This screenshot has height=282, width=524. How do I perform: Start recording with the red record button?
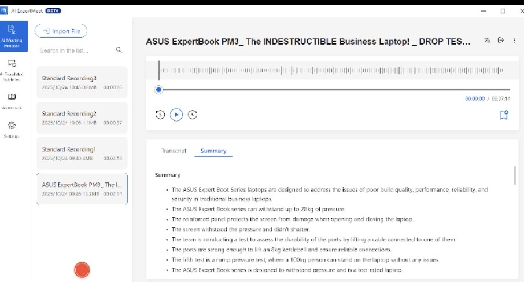click(82, 270)
